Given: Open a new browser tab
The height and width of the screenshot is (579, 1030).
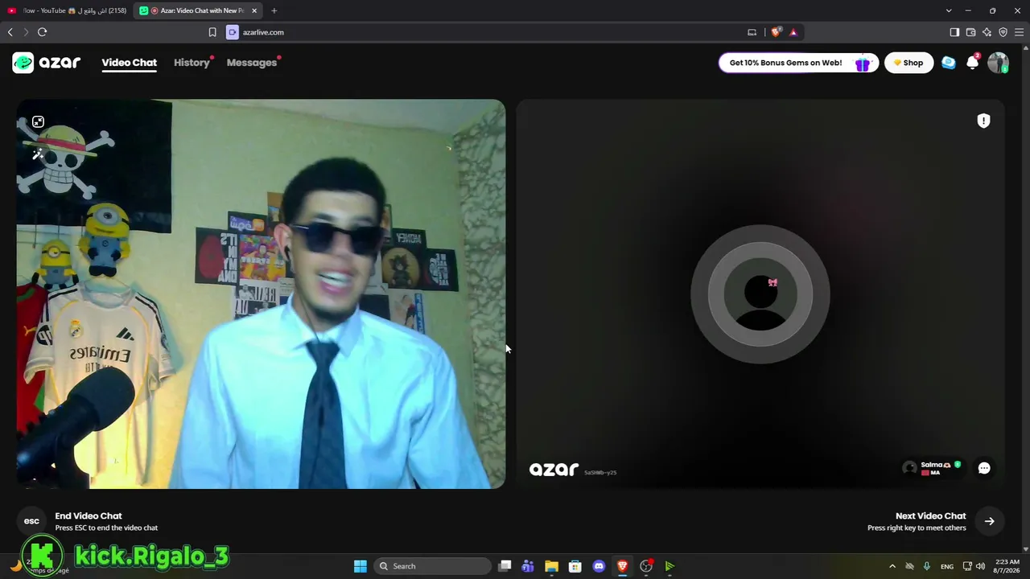Looking at the screenshot, I should click(x=274, y=10).
